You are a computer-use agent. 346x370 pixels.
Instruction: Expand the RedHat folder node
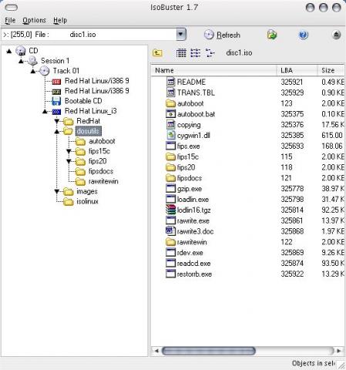pyautogui.click(x=57, y=121)
